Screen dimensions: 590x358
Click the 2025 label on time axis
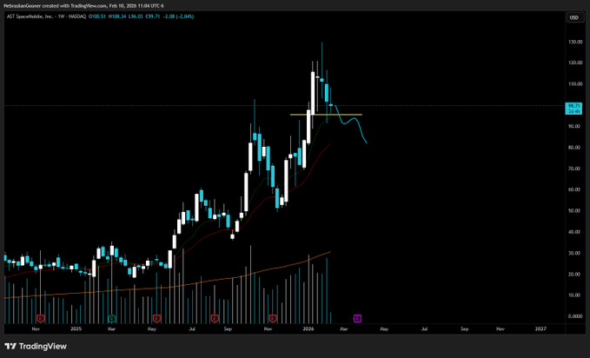(x=76, y=330)
